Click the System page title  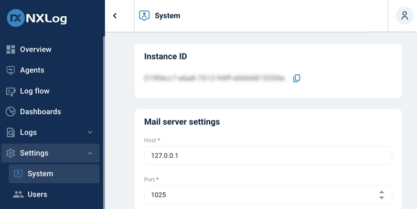(167, 16)
